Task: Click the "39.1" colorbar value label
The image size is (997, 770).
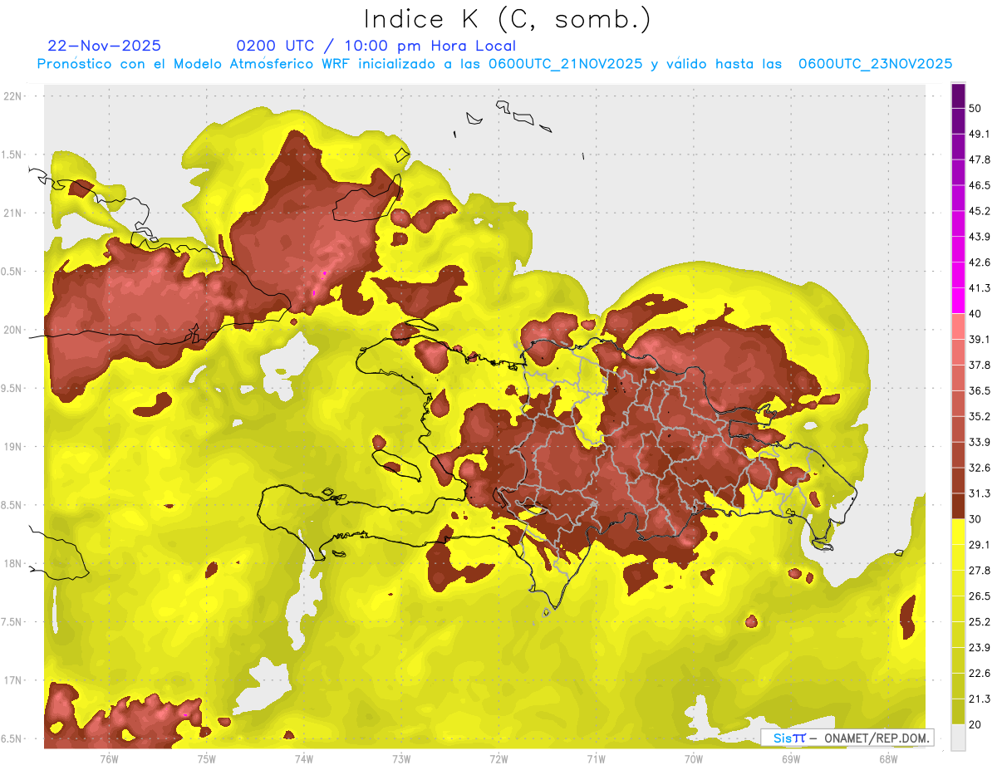Action: (x=980, y=339)
